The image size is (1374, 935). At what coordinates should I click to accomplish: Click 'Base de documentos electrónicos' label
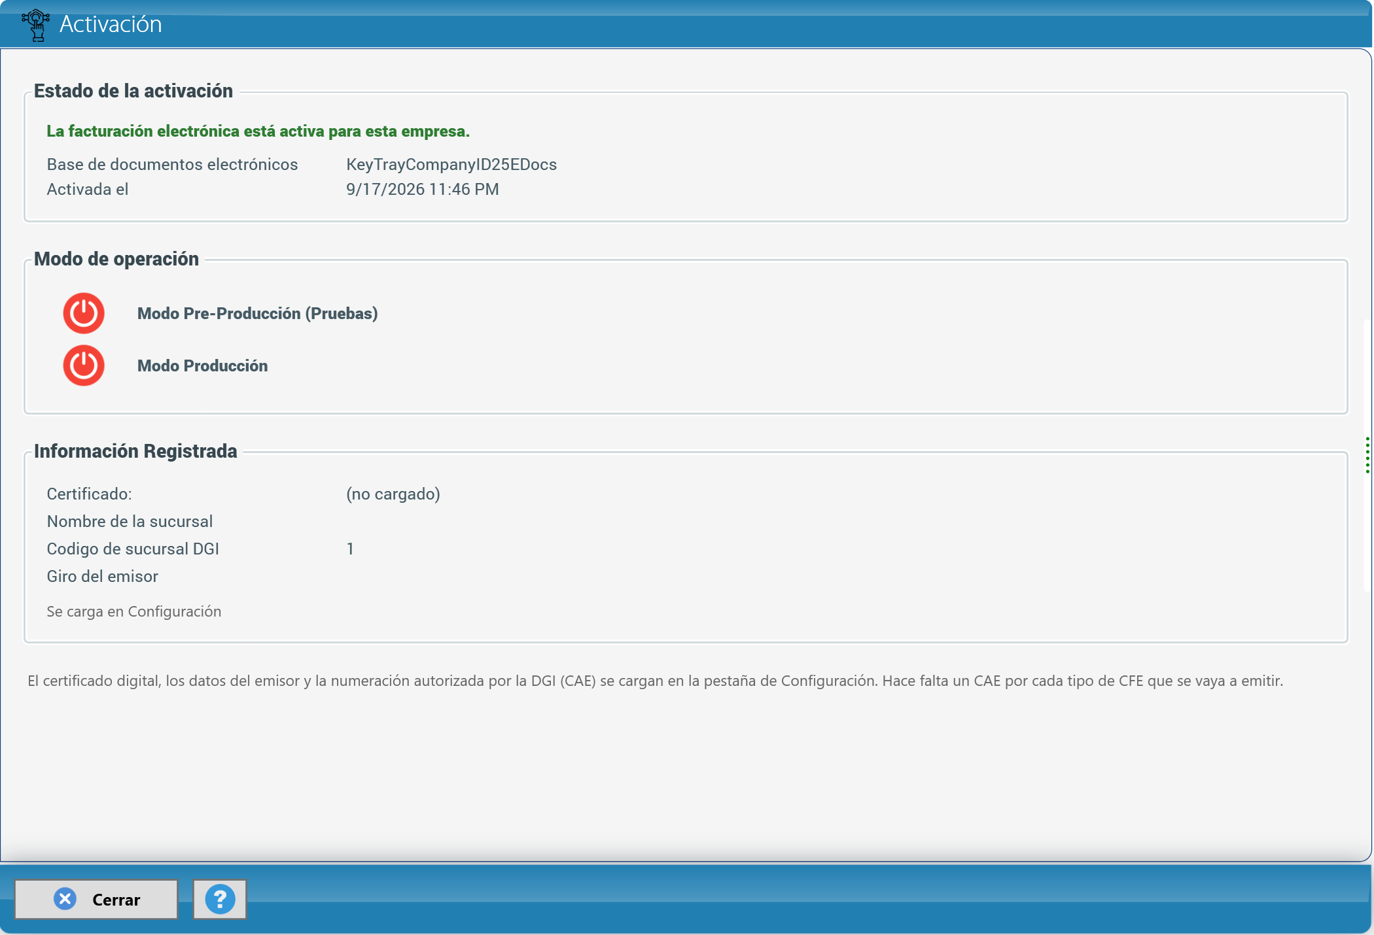click(x=172, y=164)
